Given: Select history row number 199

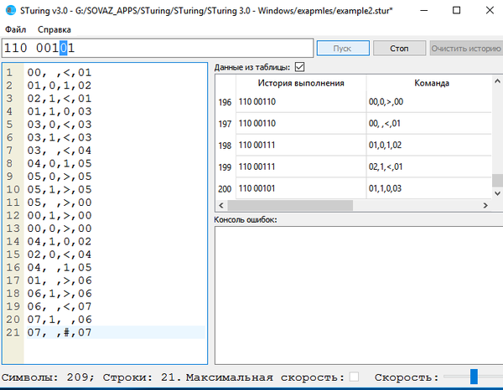Looking at the screenshot, I should [225, 167].
